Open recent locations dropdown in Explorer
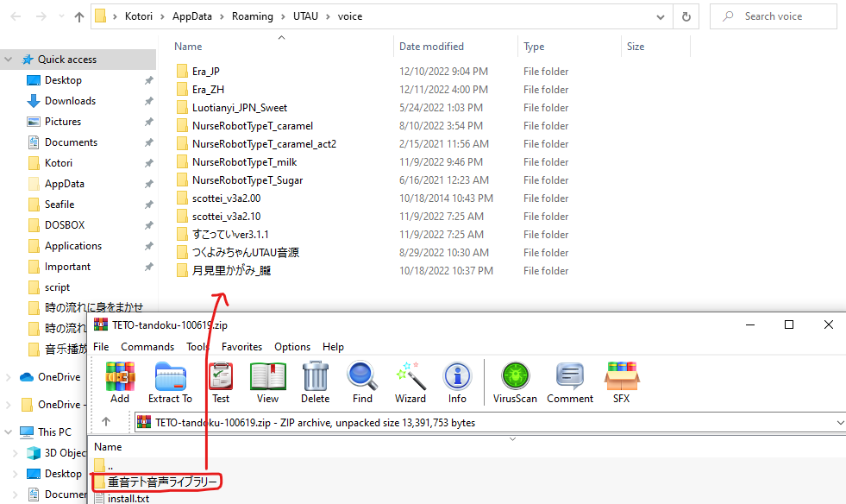The image size is (846, 504). 61,16
